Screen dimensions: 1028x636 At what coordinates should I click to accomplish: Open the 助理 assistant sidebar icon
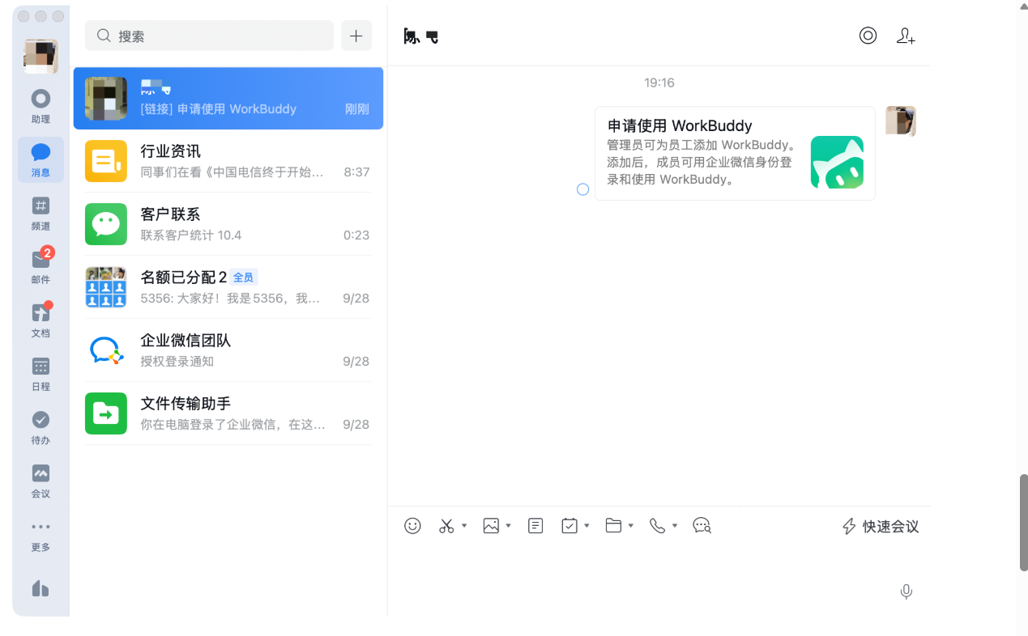[41, 106]
